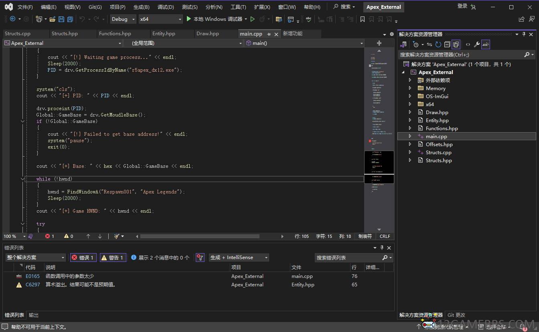The image size is (539, 332).
Task: Switch to the Entity.hpp tab
Action: click(x=164, y=34)
